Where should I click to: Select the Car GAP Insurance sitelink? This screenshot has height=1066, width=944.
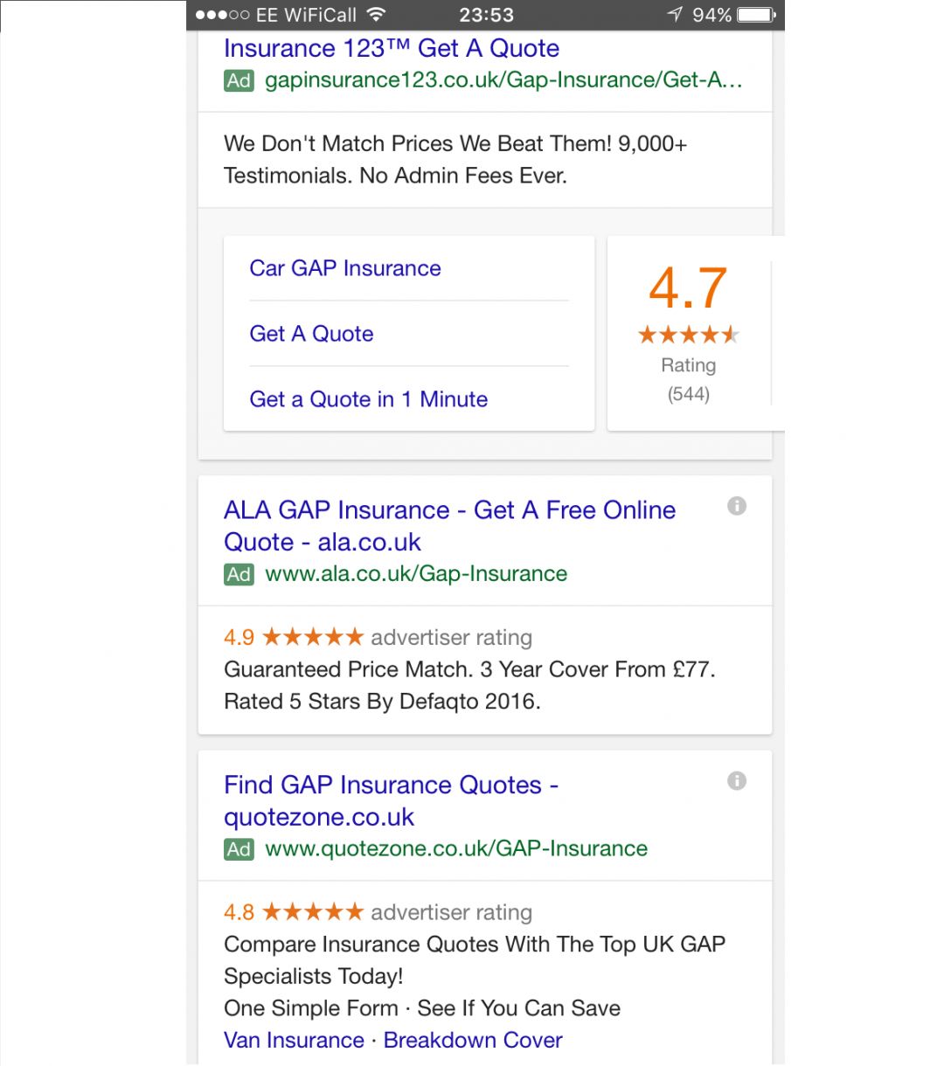pyautogui.click(x=344, y=268)
